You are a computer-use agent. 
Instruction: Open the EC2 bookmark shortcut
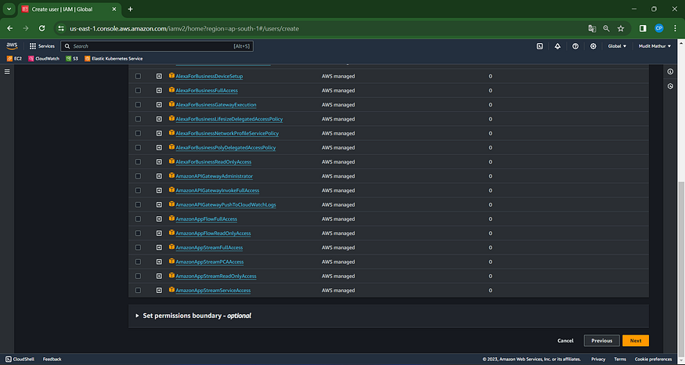(14, 59)
